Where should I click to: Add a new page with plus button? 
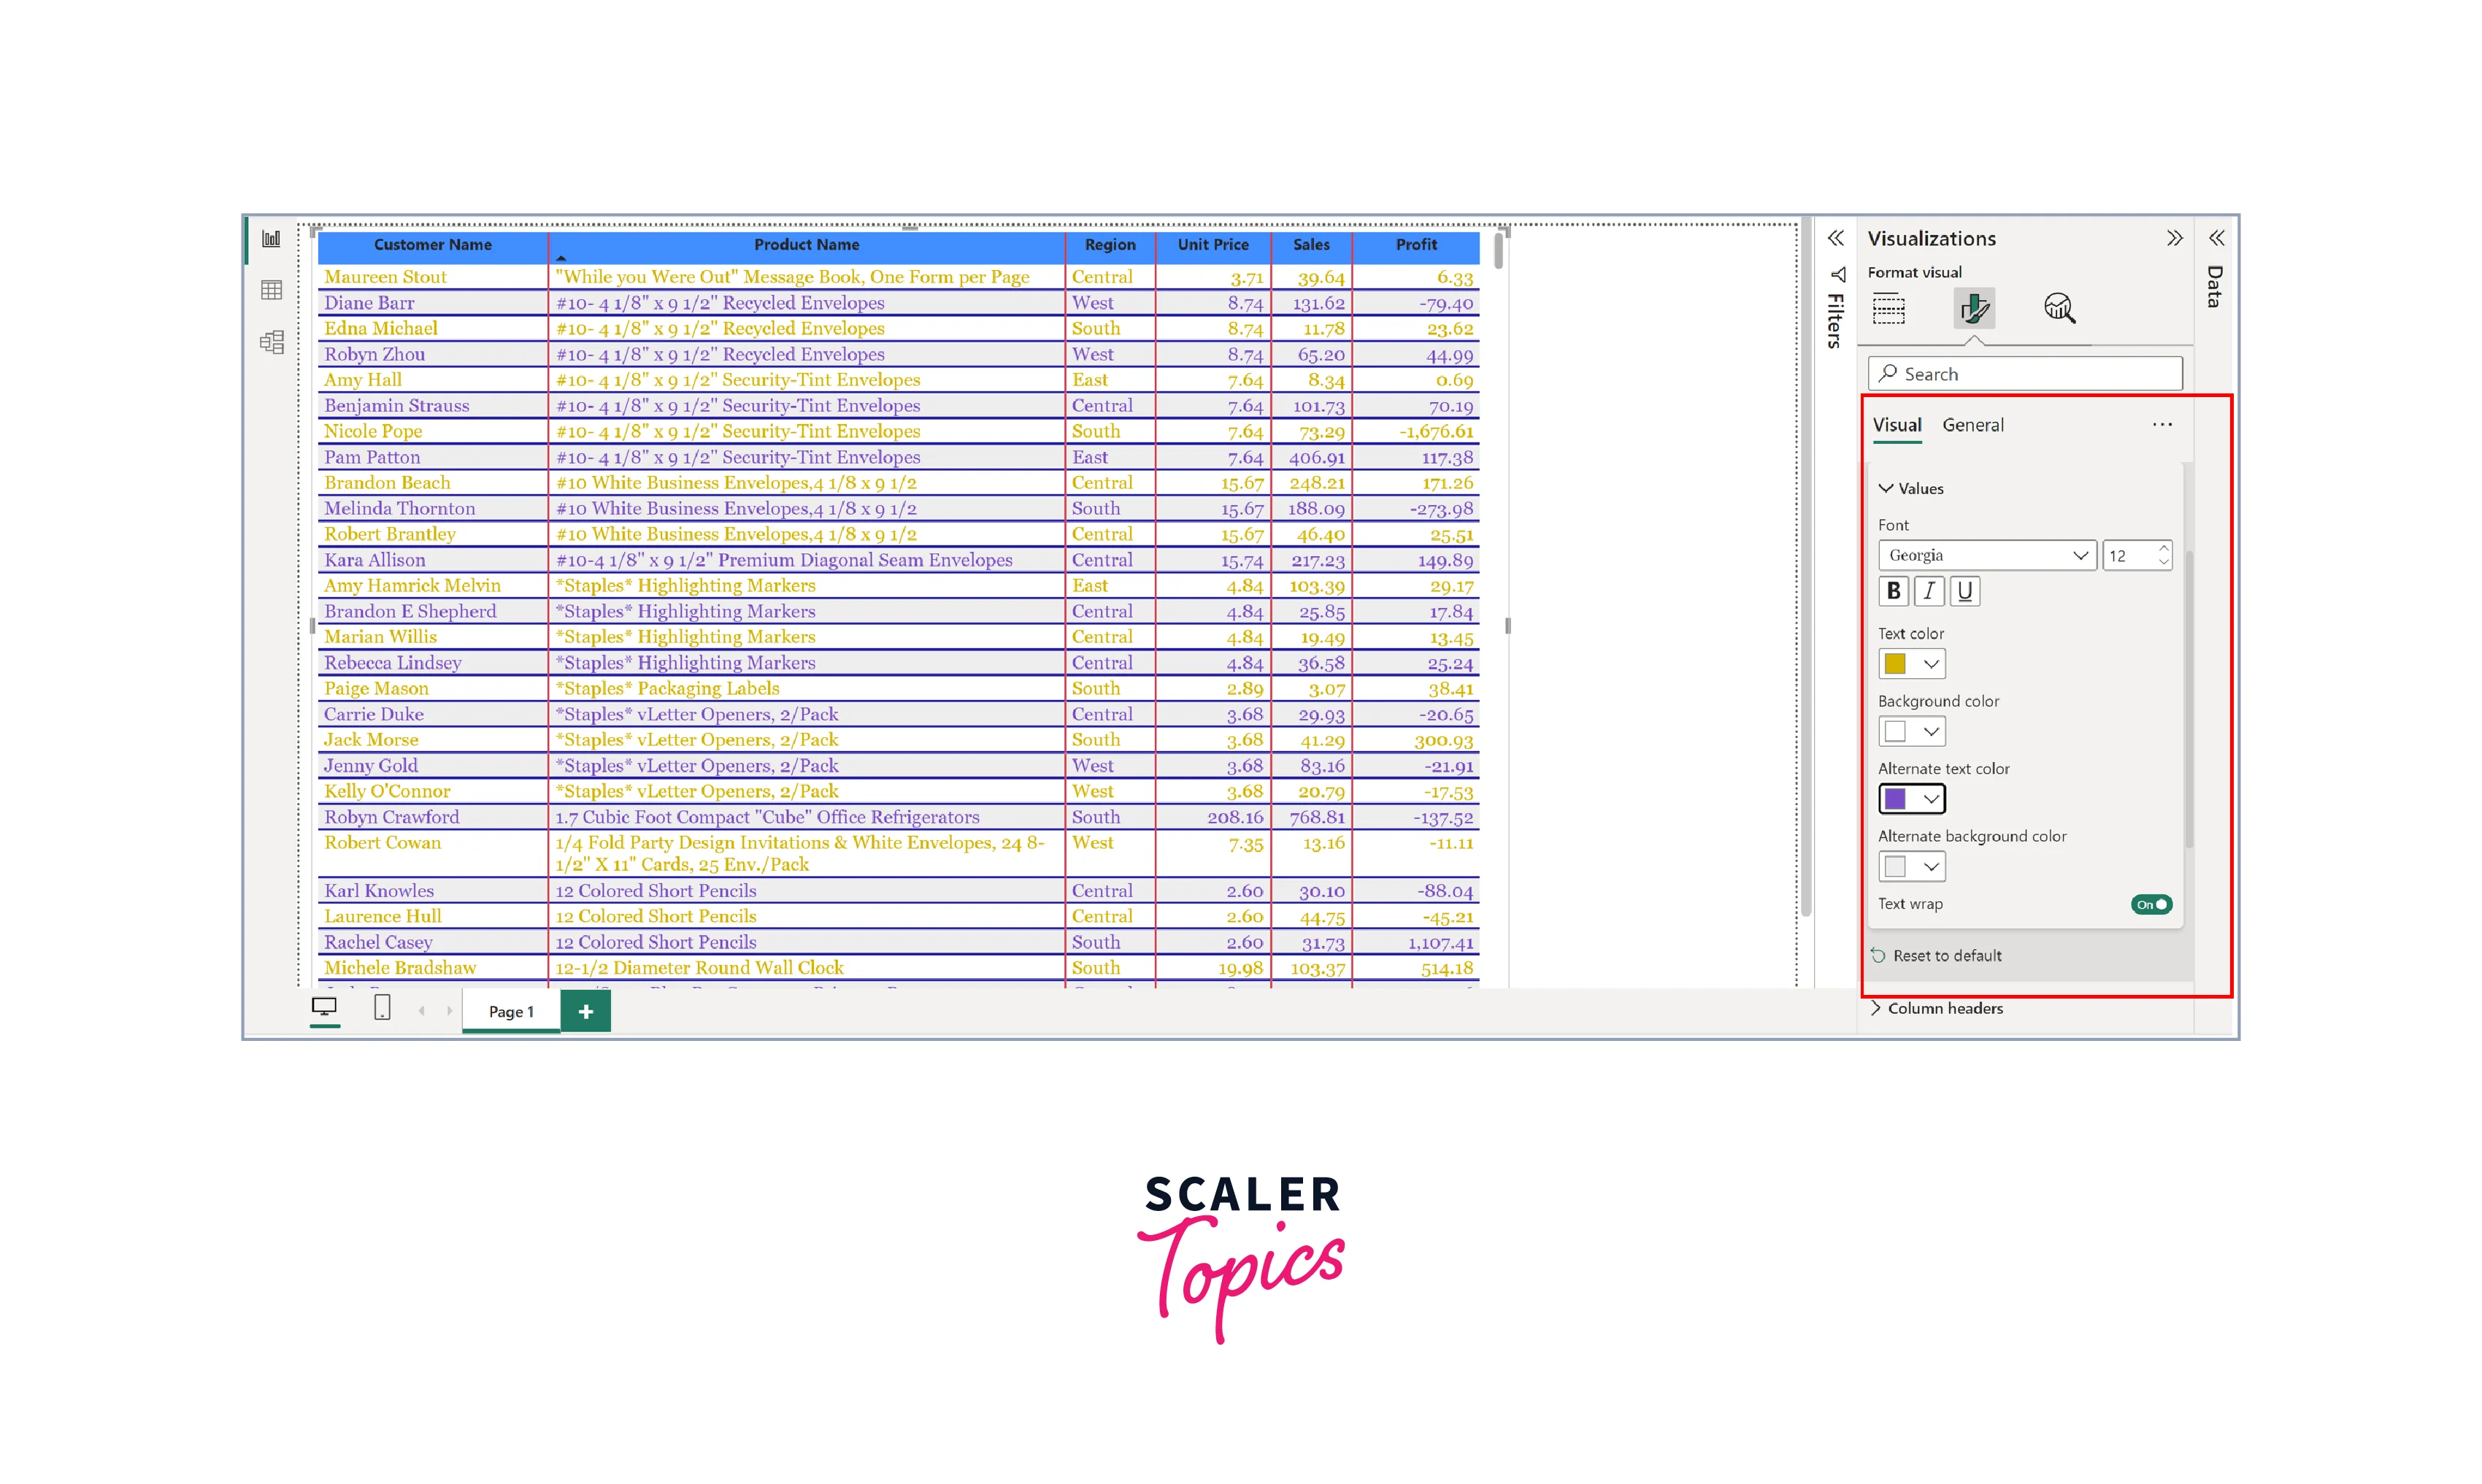(586, 1011)
